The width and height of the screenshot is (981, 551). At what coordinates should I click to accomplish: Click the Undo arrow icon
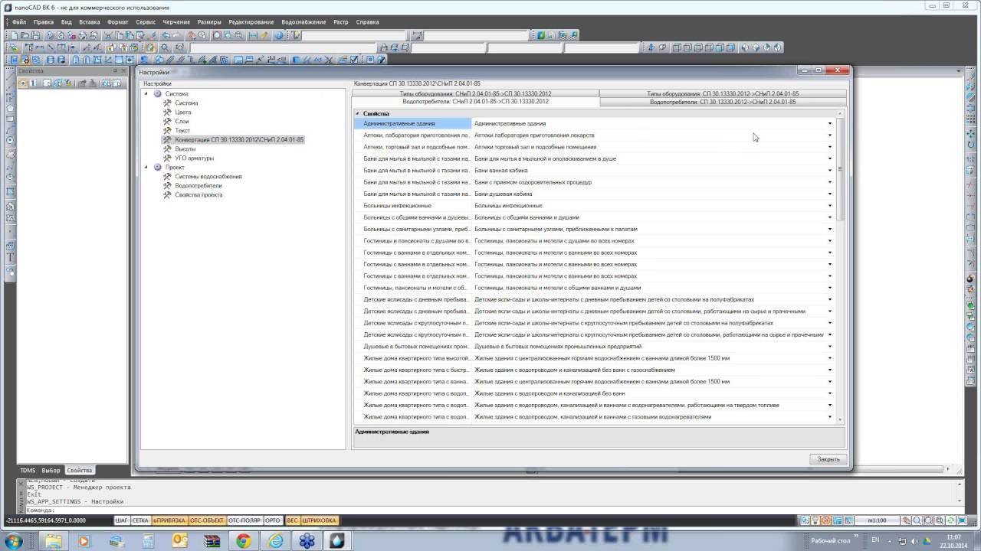(x=166, y=35)
